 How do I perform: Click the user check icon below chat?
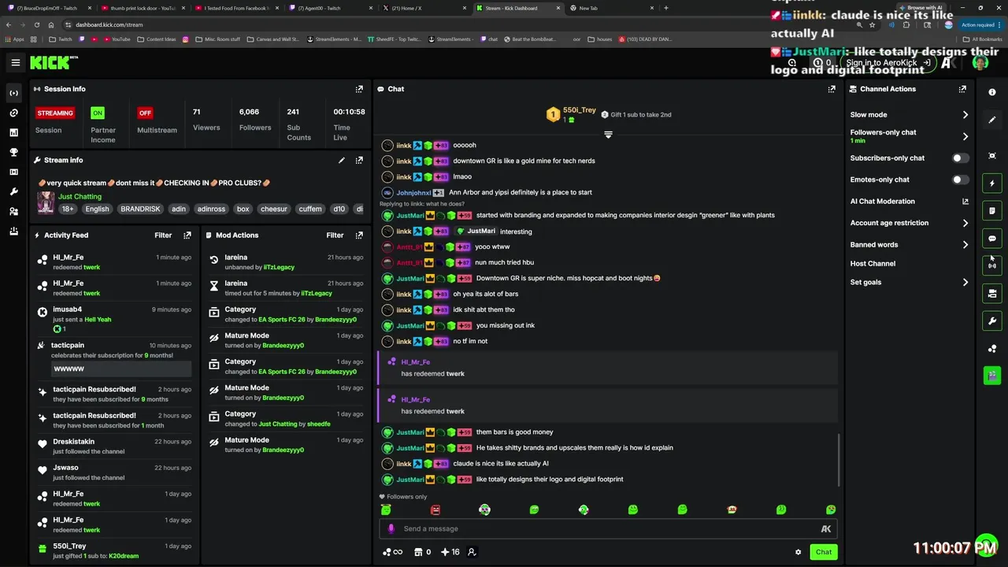pyautogui.click(x=472, y=552)
